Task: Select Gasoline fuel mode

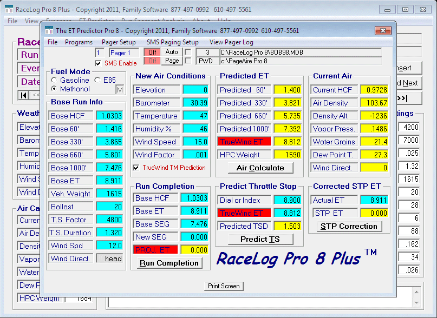Action: (x=54, y=80)
